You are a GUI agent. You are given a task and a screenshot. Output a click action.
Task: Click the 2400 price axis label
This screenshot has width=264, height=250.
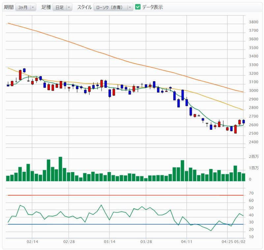[x=253, y=142]
